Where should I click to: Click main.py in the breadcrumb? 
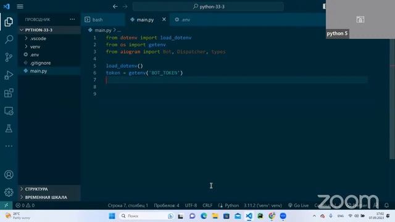103,30
